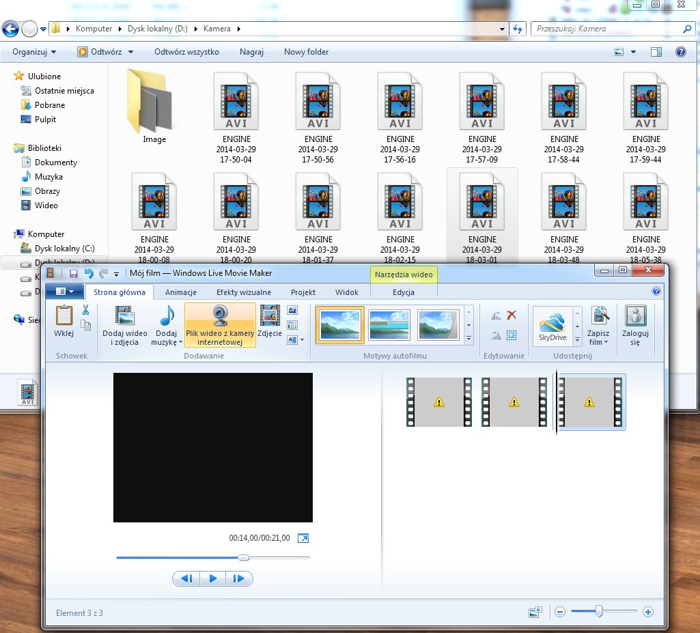Image resolution: width=700 pixels, height=633 pixels.
Task: Click the caption icon in Dodawanie group
Action: point(292,325)
